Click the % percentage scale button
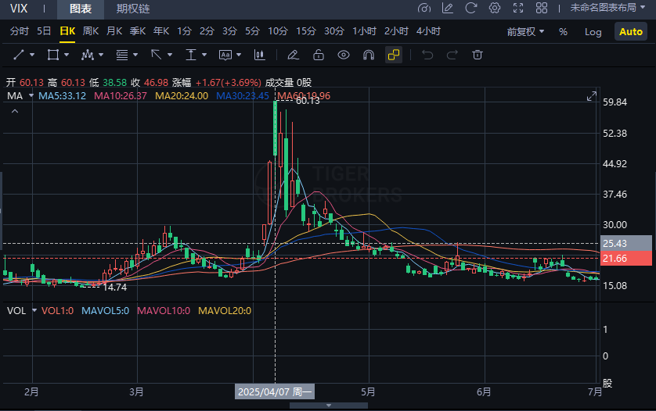 563,32
